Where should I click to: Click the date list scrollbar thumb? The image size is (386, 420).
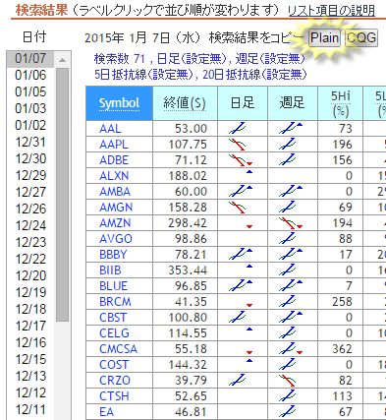click(62, 195)
